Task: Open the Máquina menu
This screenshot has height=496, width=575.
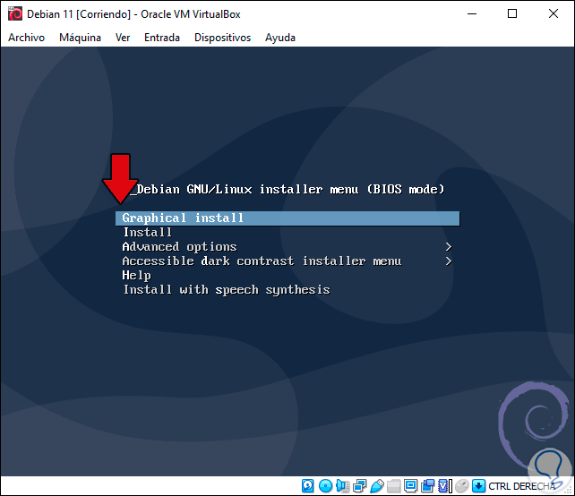Action: point(80,38)
